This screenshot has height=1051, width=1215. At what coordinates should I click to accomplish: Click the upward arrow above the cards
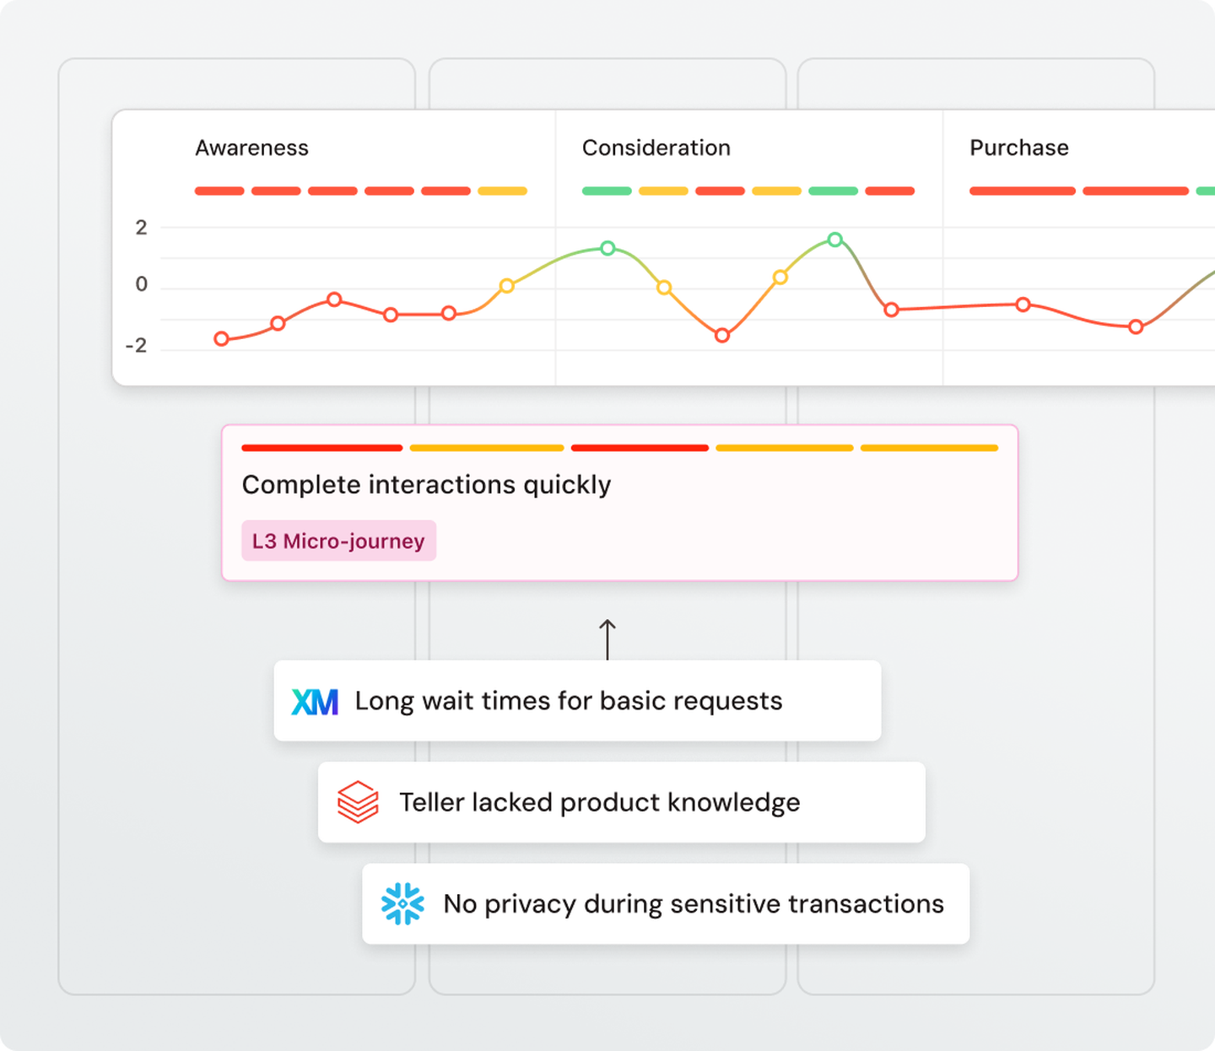(x=607, y=639)
